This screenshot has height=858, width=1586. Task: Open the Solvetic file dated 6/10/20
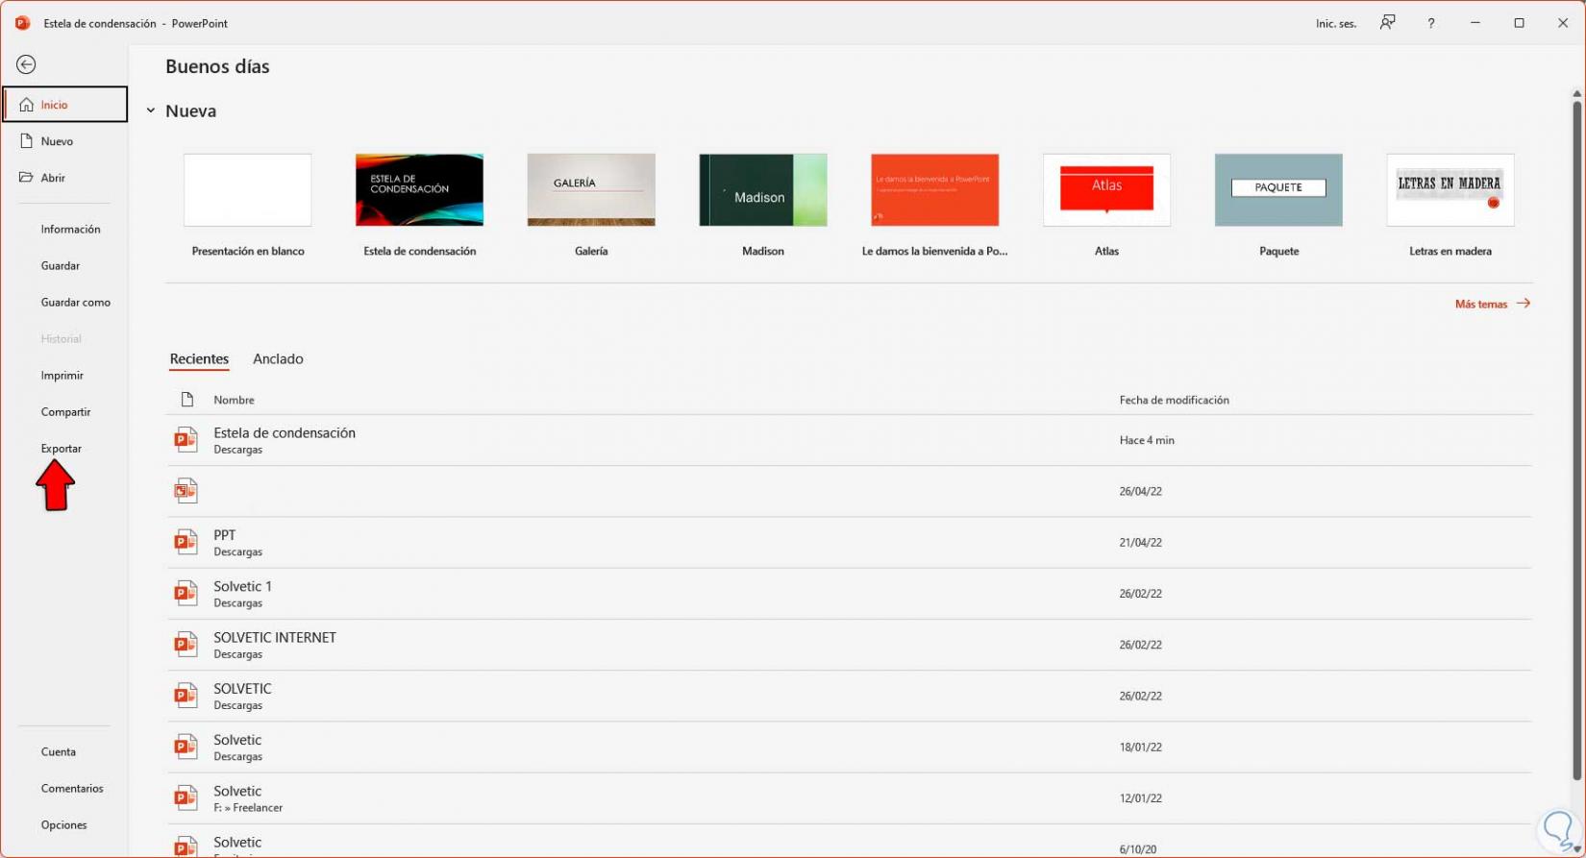click(x=850, y=842)
